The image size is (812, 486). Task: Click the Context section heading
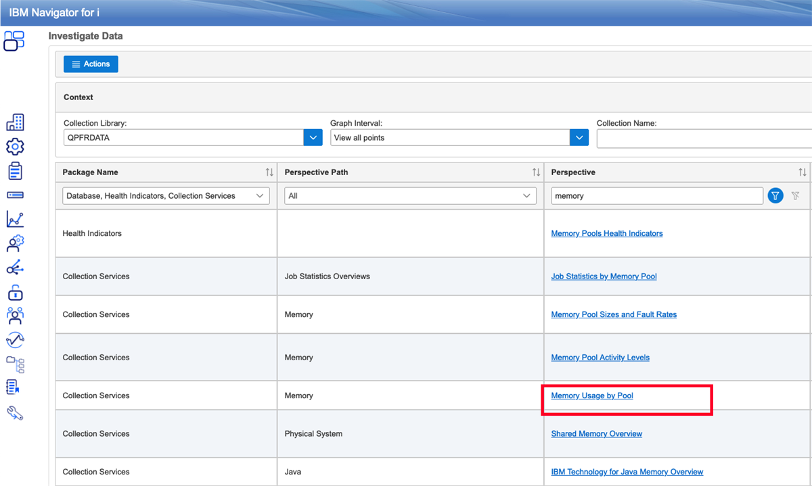(x=78, y=97)
